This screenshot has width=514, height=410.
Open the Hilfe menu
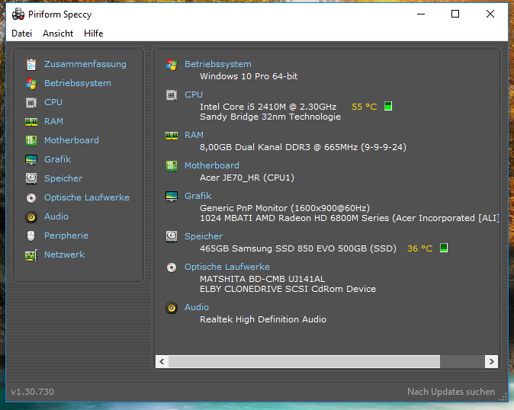pos(94,34)
